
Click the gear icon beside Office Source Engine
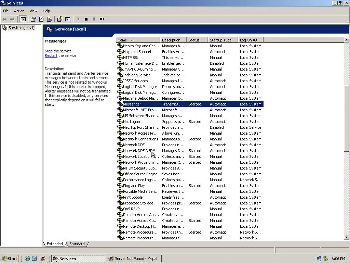pyautogui.click(x=120, y=174)
